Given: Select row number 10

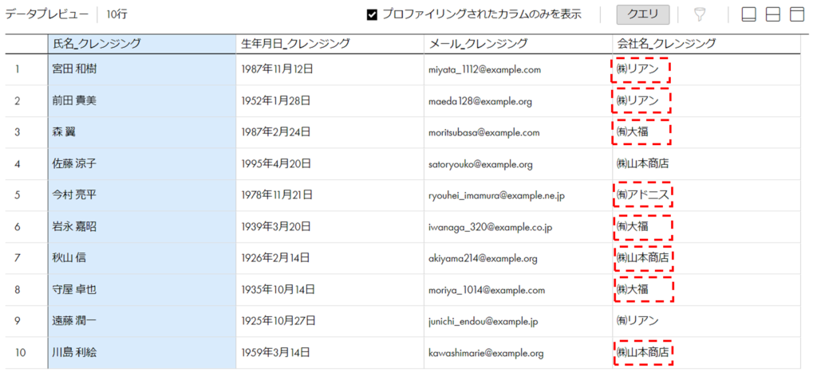Looking at the screenshot, I should pos(20,353).
